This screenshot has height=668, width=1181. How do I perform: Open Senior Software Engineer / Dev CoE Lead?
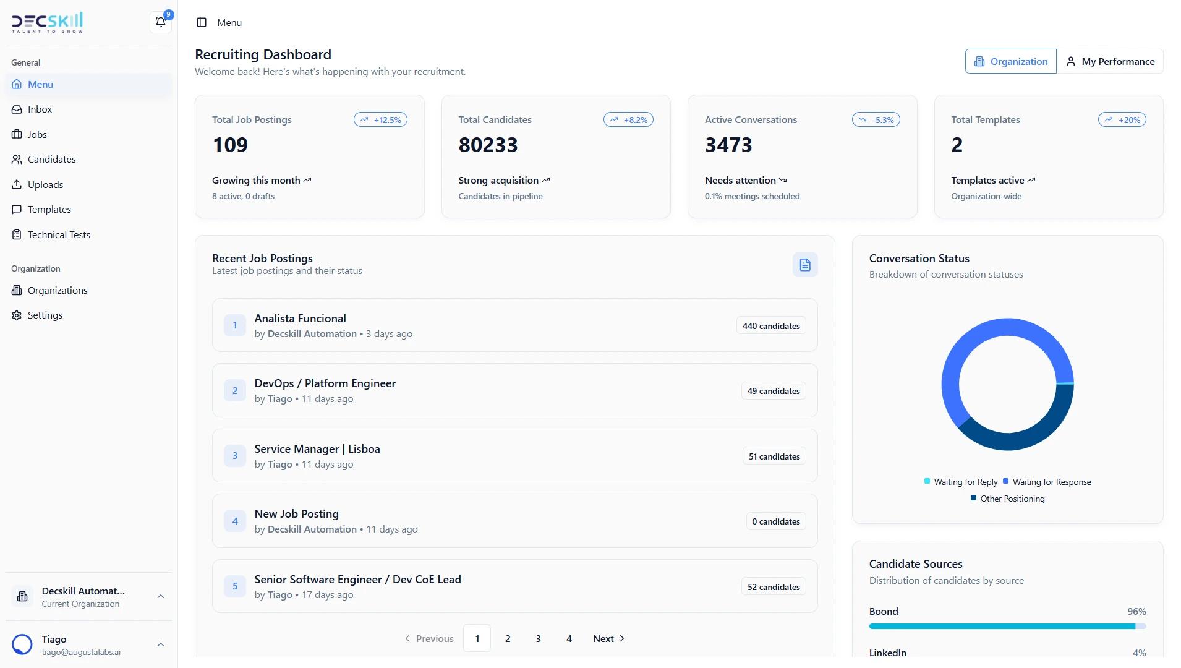[x=514, y=586]
